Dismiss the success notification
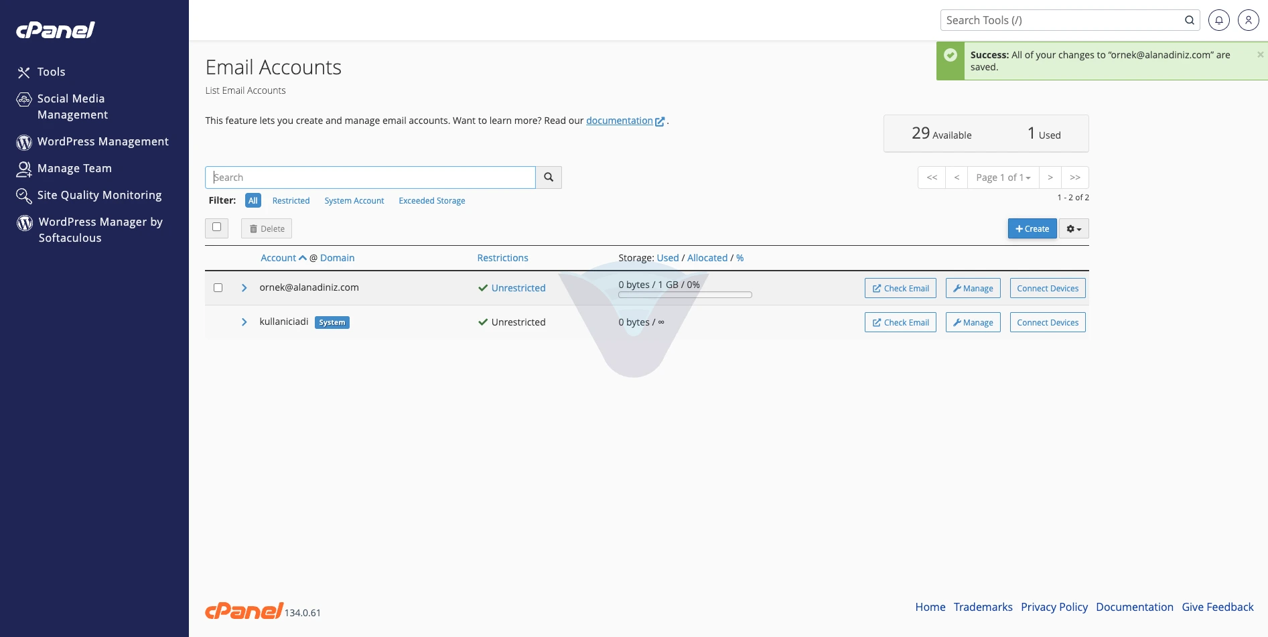 tap(1260, 55)
